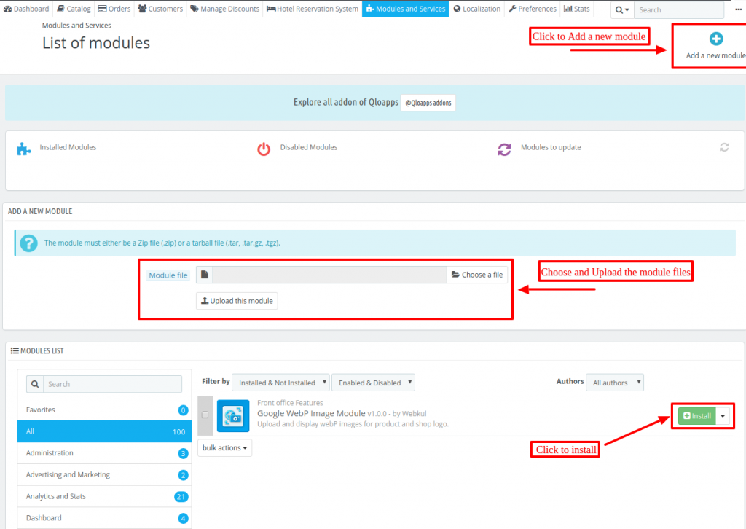Screen dimensions: 746x529
Task: Open the Catalog menu
Action: tap(74, 9)
